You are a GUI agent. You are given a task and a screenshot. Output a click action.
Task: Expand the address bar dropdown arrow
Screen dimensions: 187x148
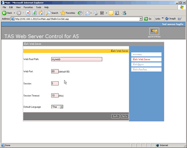coord(141,19)
